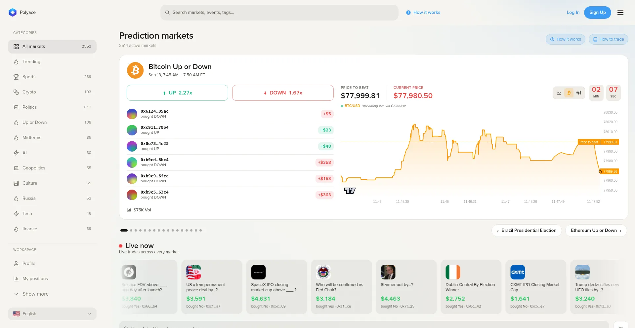Select the second carousel page dot
This screenshot has width=635, height=328.
click(131, 231)
